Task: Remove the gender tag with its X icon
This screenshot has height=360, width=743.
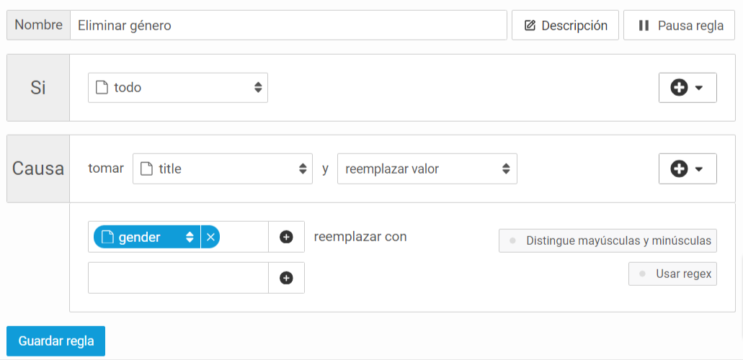Action: pyautogui.click(x=210, y=238)
